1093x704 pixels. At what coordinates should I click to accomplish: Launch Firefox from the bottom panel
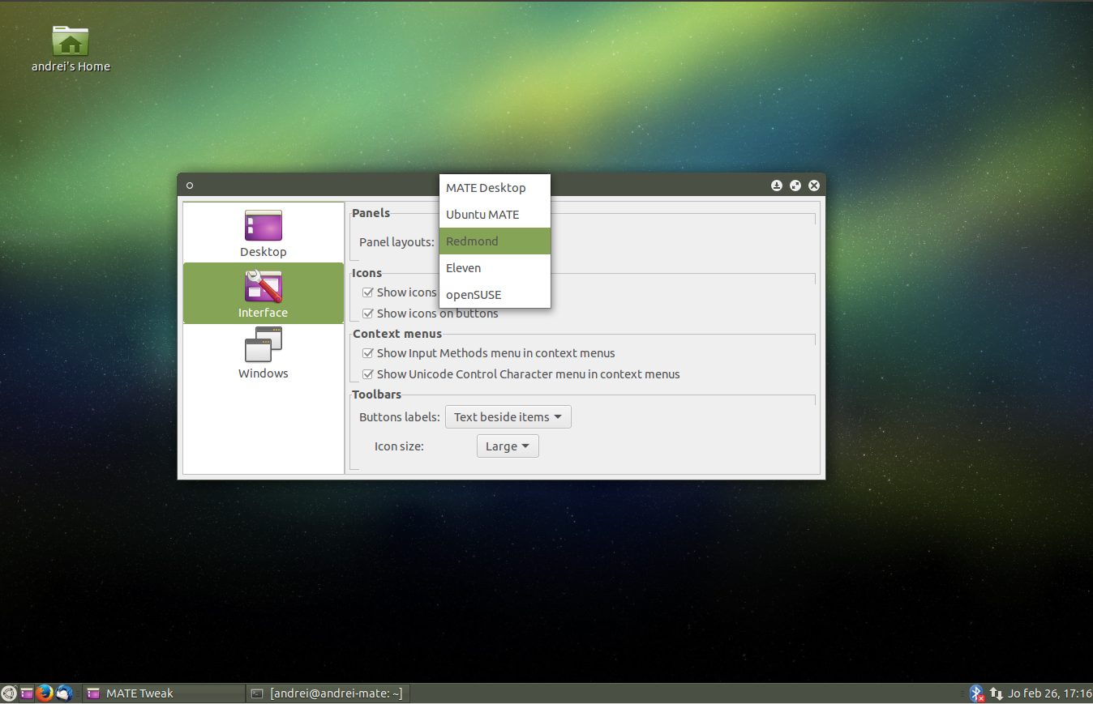click(45, 693)
